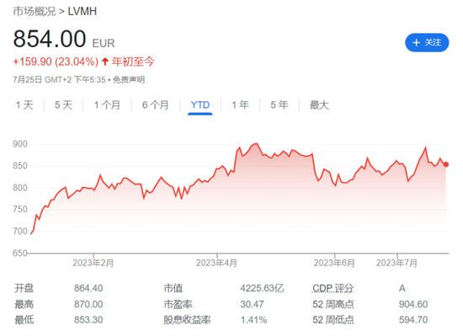Click the 开盘 value 864.40

point(88,288)
